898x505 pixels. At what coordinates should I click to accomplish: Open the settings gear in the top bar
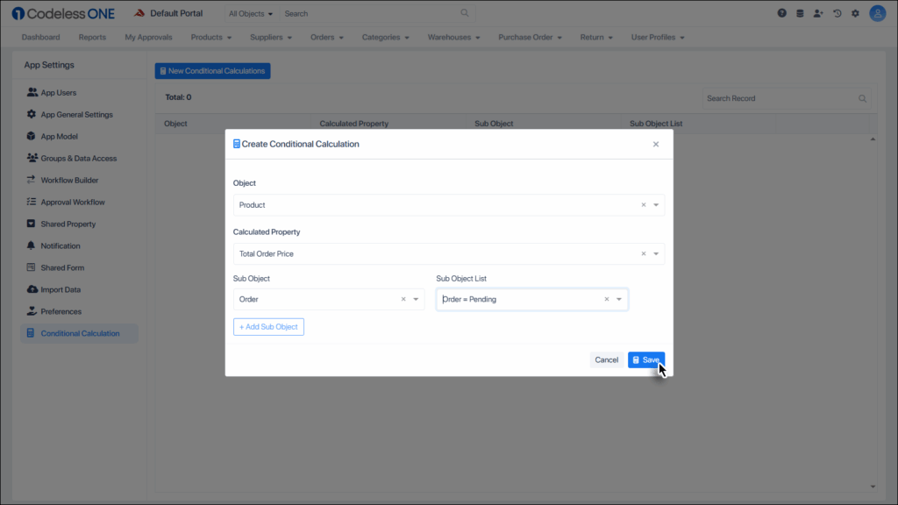(x=855, y=12)
